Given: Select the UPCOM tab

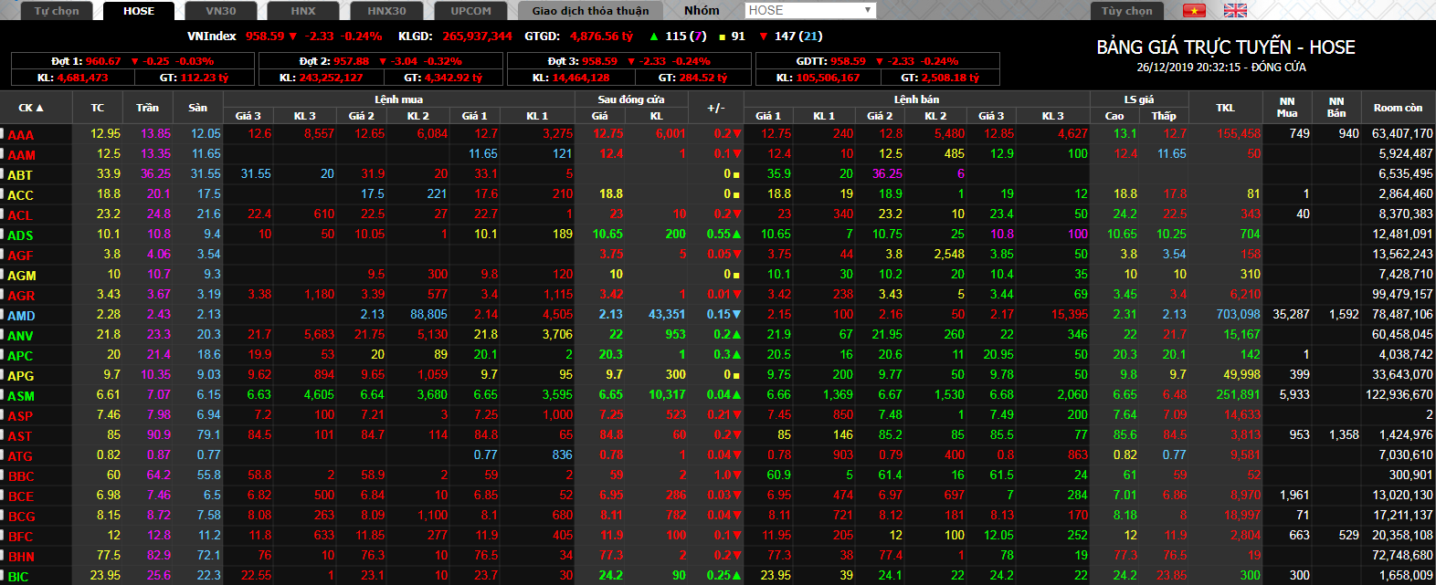Looking at the screenshot, I should tap(471, 11).
